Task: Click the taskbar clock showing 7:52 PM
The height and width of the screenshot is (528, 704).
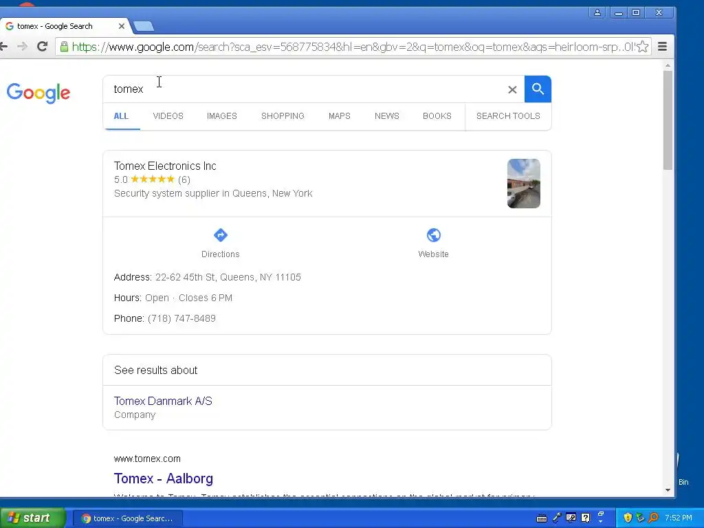Action: point(679,518)
